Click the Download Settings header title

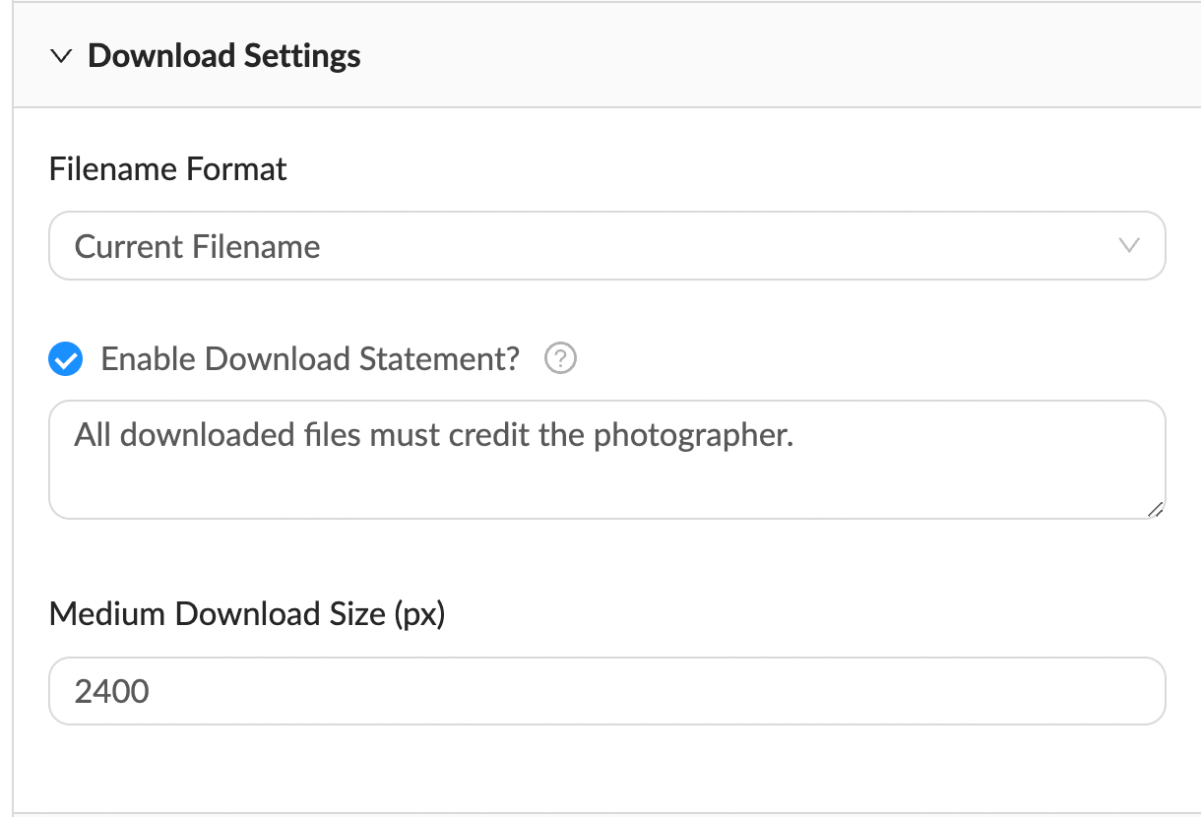[x=223, y=56]
